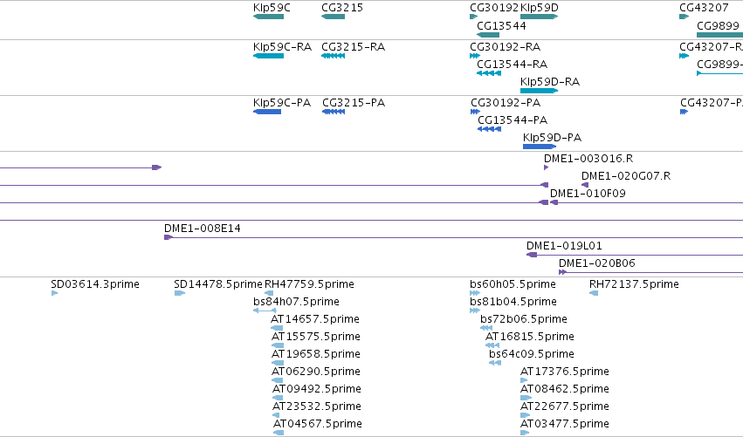Click the DME1-019L01 feature
Screen dimensions: 743x437
tap(635, 256)
